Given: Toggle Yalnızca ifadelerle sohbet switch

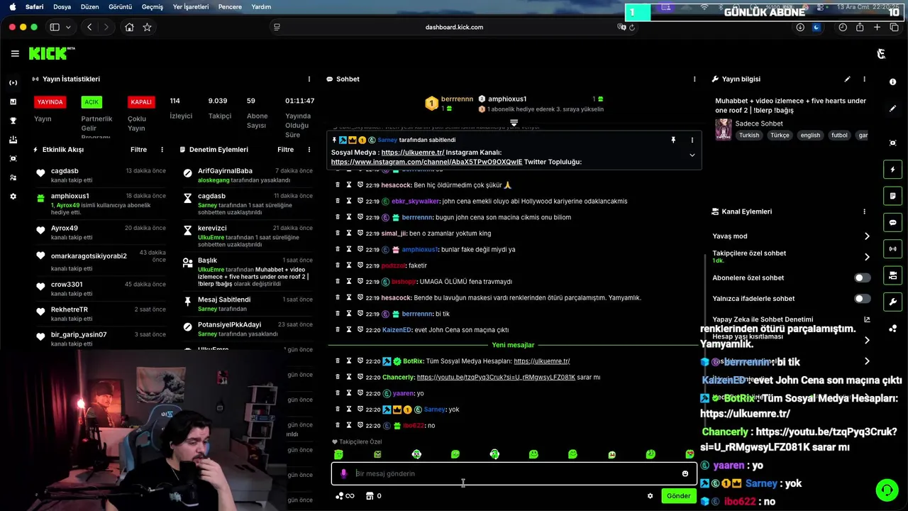Looking at the screenshot, I should tap(863, 299).
